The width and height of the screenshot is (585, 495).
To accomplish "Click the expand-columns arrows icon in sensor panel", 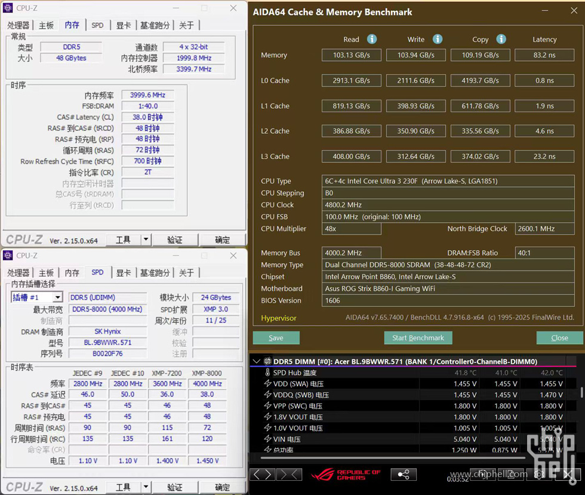I will pos(262,475).
